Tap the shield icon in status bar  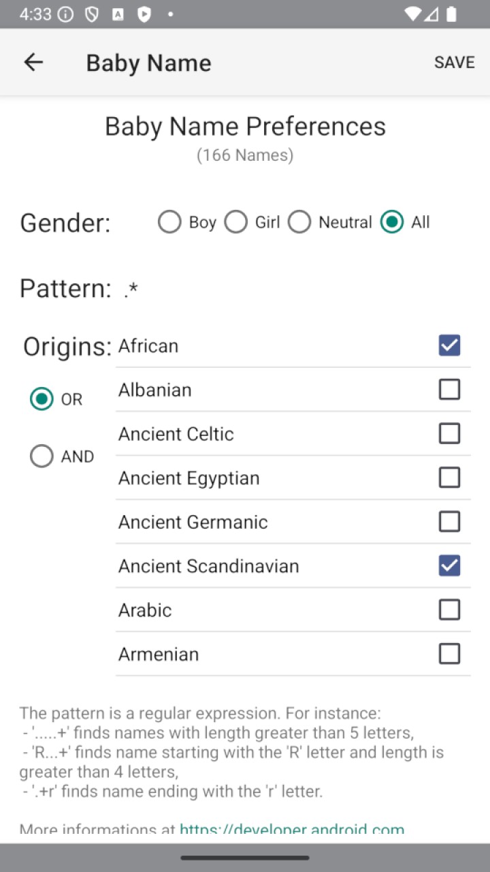(92, 14)
